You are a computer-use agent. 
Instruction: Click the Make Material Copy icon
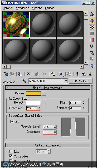pyautogui.click(x=37, y=74)
